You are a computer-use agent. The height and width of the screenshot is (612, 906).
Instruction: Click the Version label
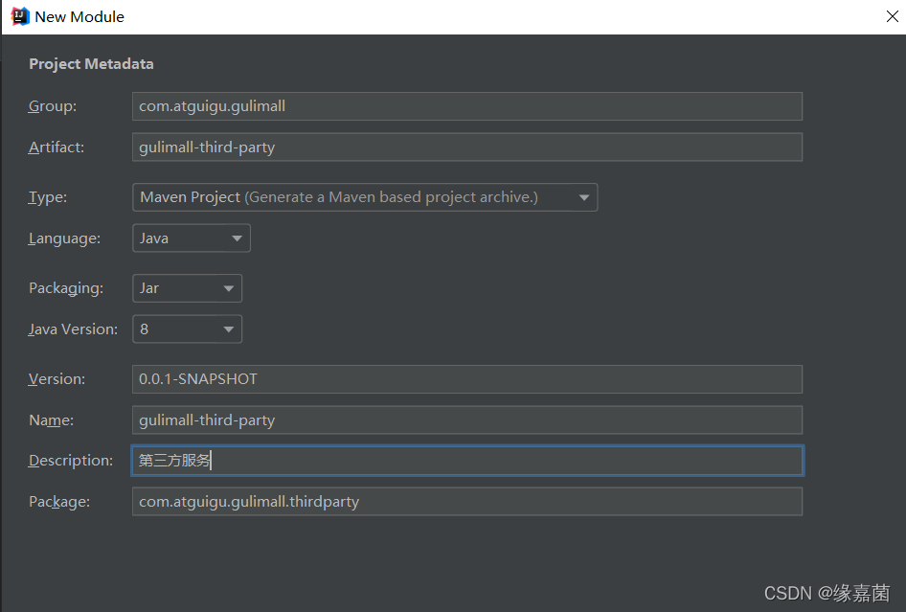tap(57, 379)
